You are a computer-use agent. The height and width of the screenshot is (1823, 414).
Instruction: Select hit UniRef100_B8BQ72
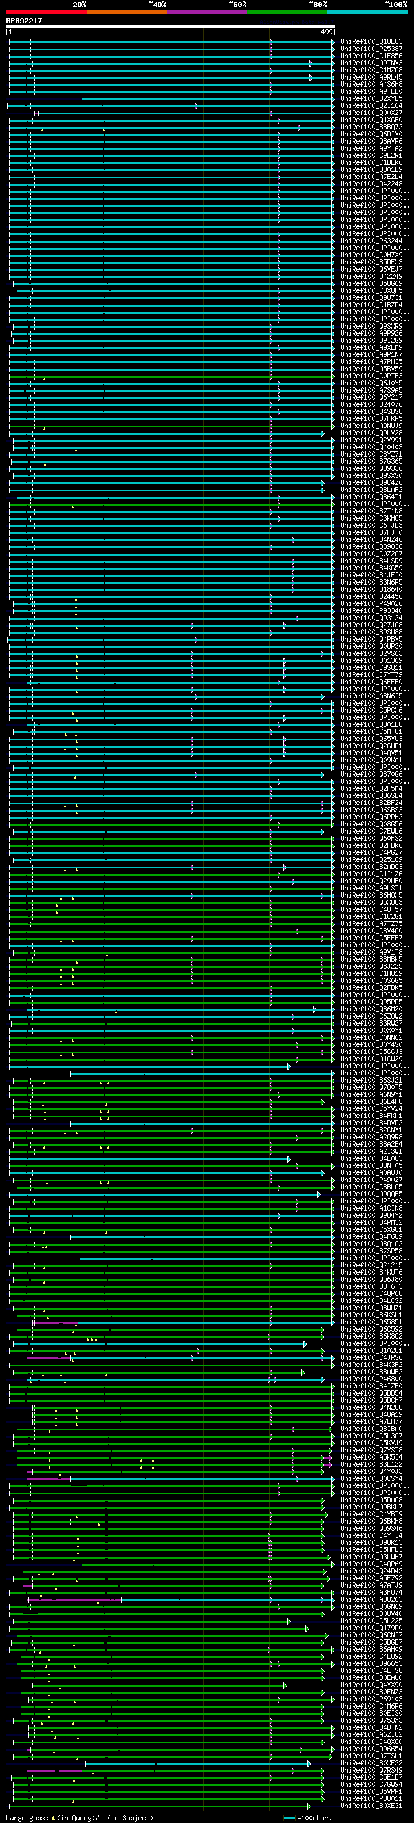click(371, 127)
